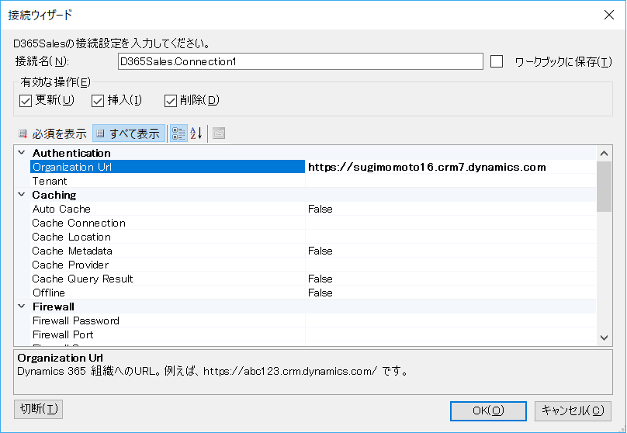
Task: Click the 切断(T) disconnect button
Action: click(38, 409)
